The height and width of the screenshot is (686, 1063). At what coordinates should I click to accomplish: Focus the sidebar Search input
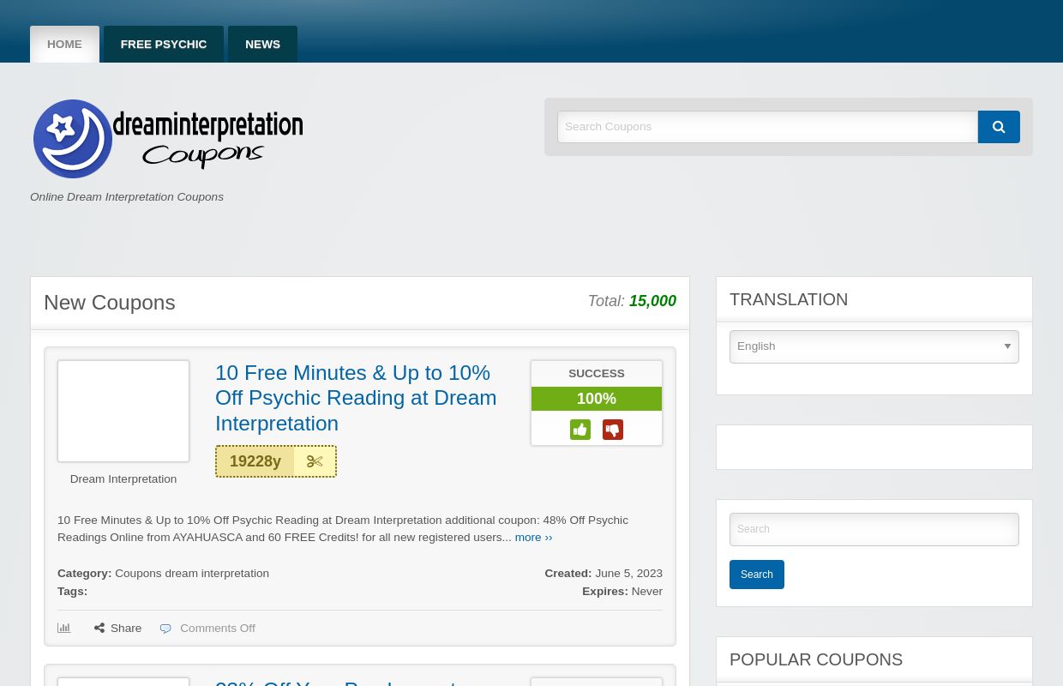click(874, 529)
